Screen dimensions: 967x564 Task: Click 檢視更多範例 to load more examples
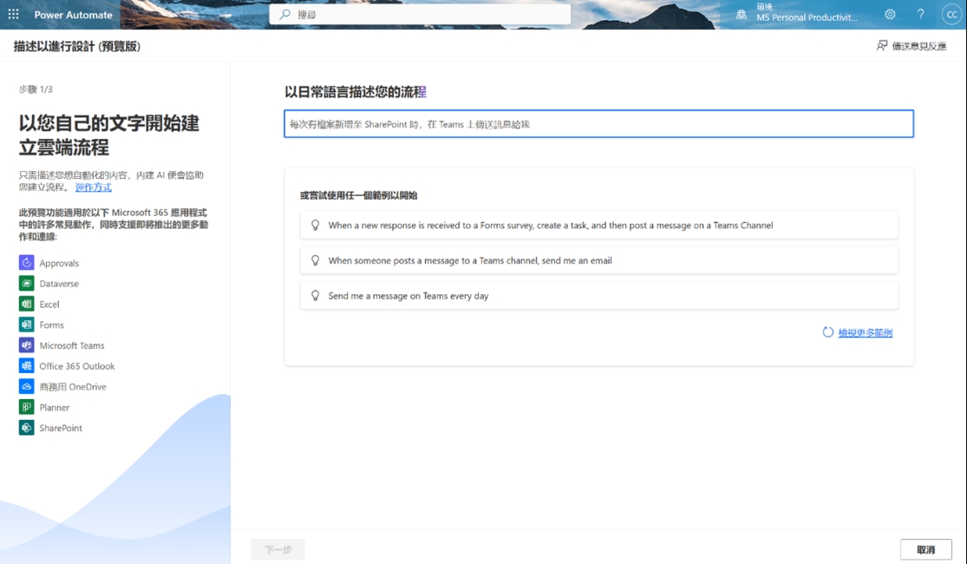(865, 332)
